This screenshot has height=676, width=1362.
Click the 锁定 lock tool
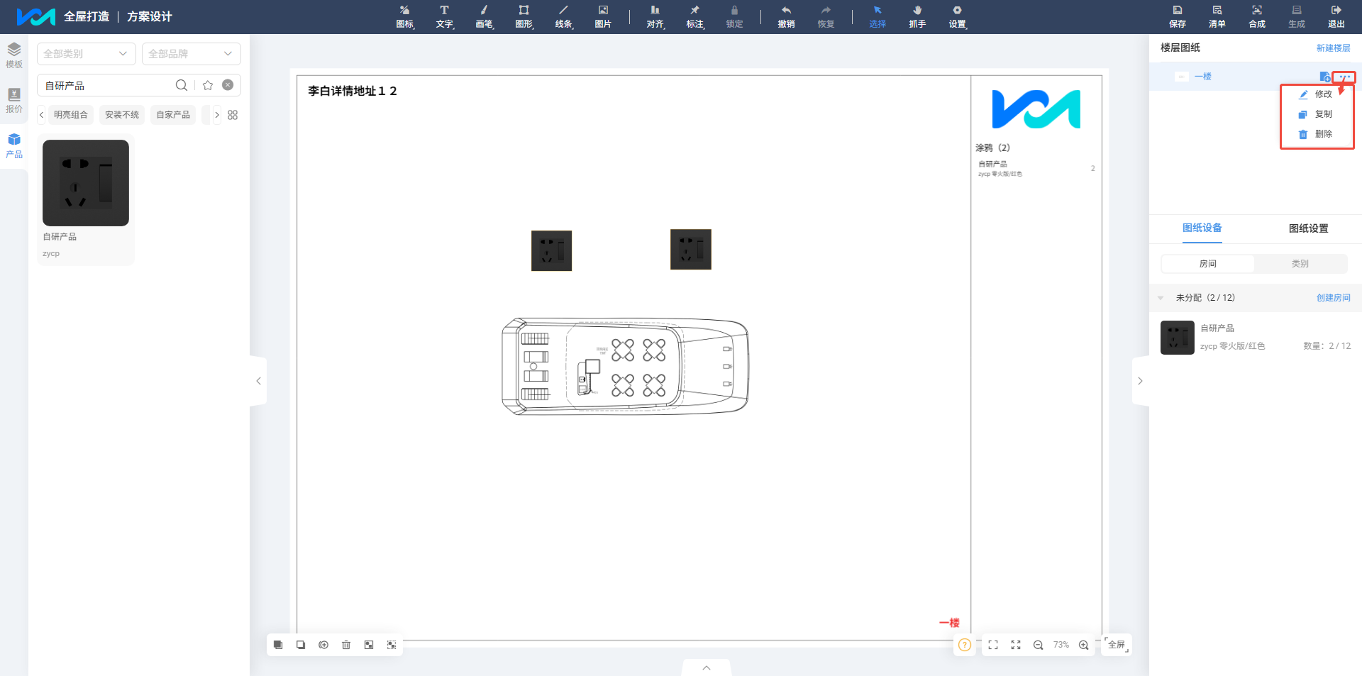734,16
